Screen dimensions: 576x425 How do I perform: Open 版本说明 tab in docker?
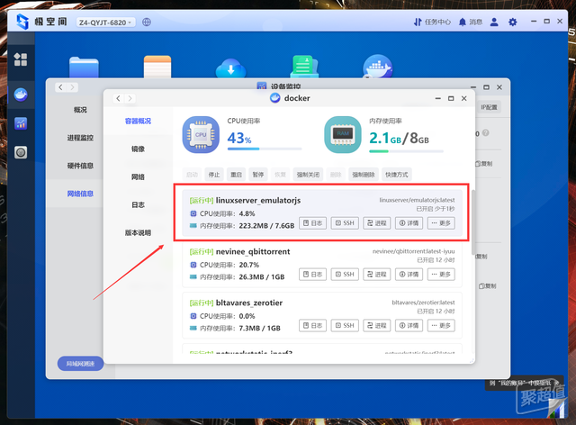pos(138,232)
